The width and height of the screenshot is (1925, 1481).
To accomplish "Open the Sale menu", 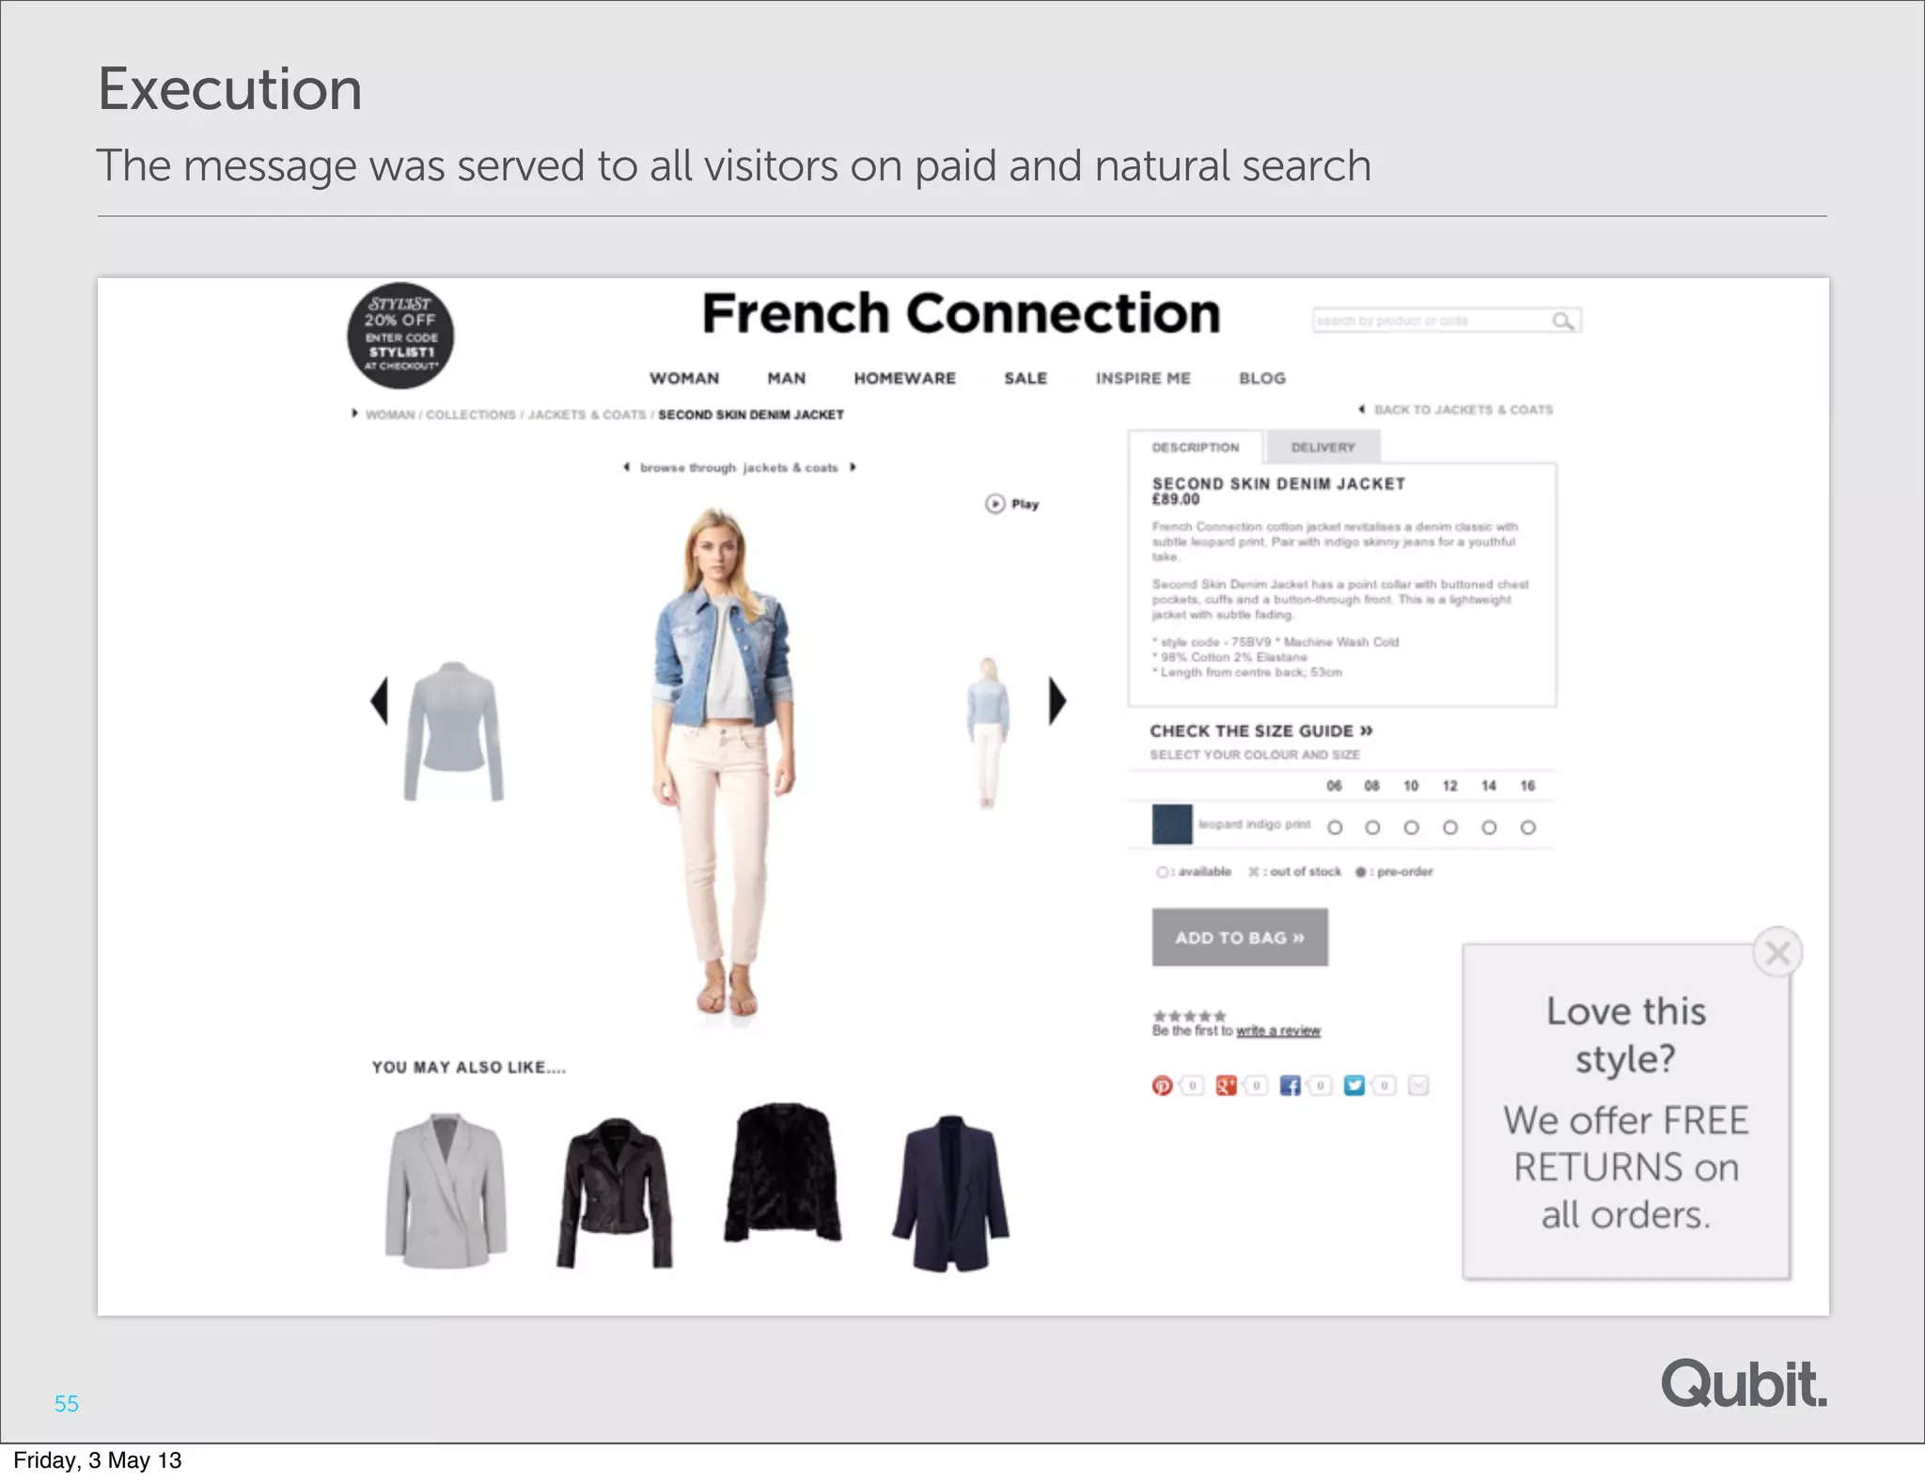I will coord(1025,378).
